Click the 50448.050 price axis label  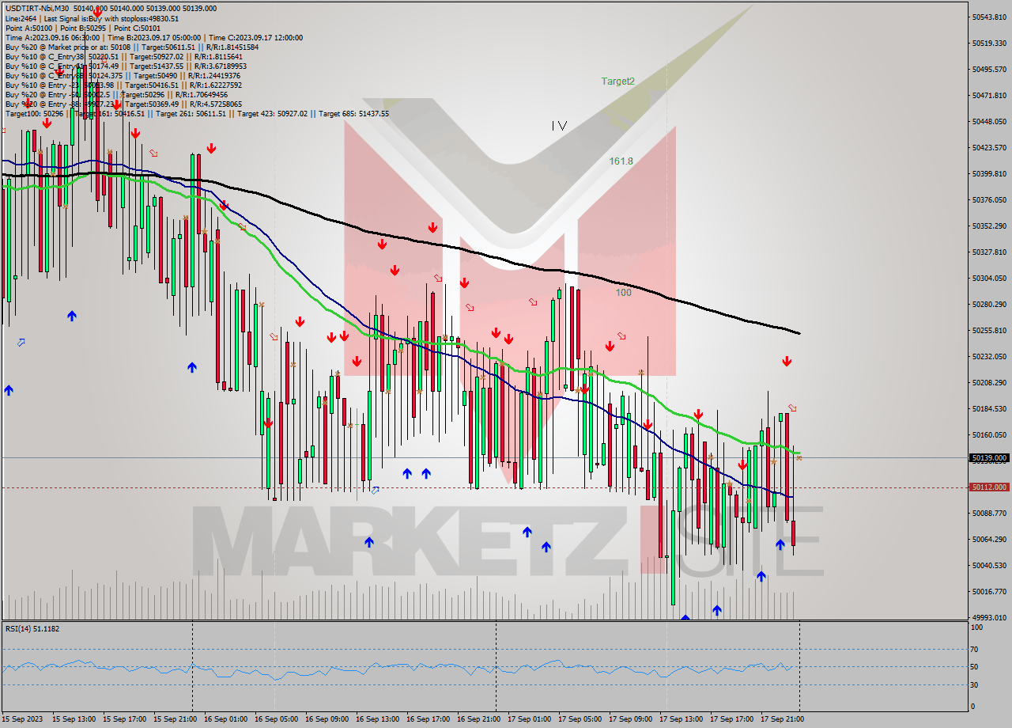click(x=989, y=121)
